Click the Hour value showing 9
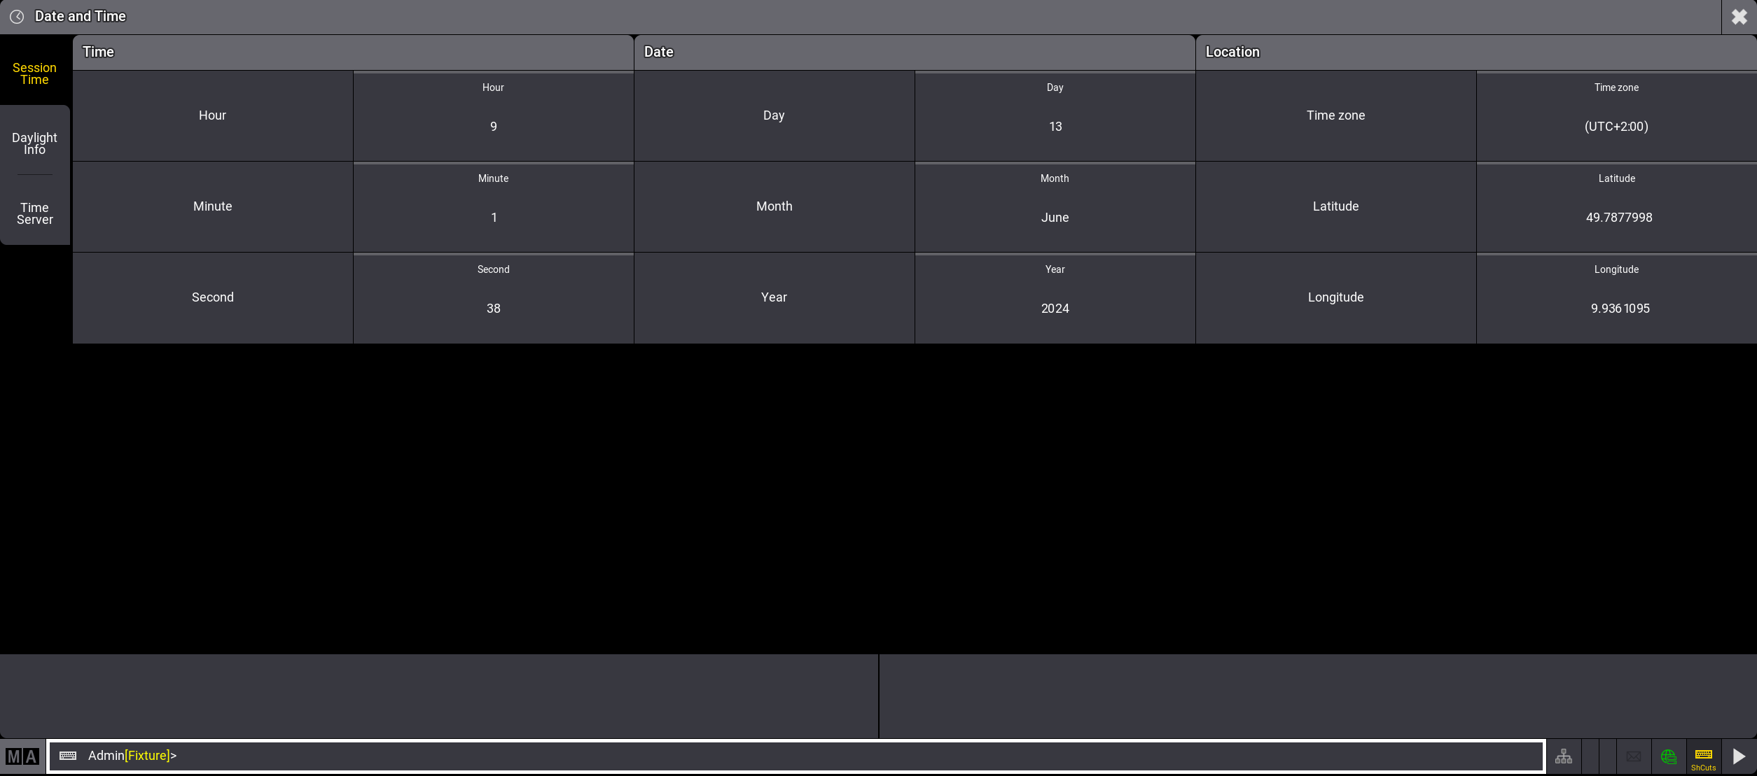This screenshot has height=776, width=1757. pyautogui.click(x=493, y=116)
